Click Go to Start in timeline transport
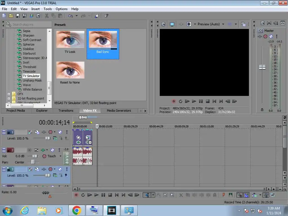The height and width of the screenshot is (216, 288). tap(117, 195)
